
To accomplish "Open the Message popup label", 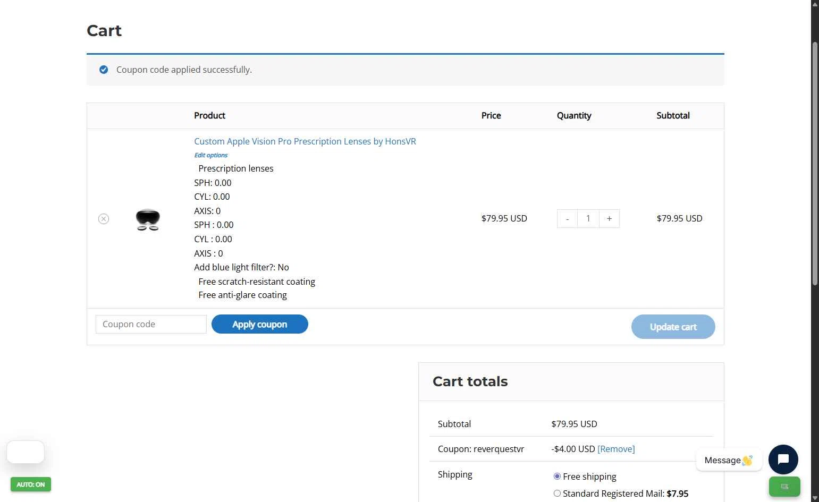I will (x=729, y=460).
